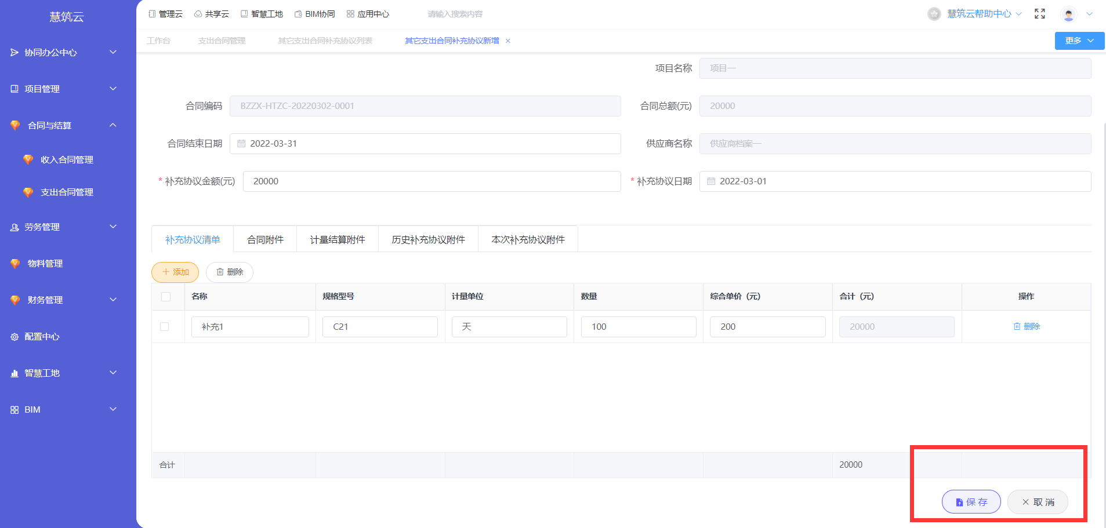1106x528 pixels.
Task: Click the 保存 button
Action: coord(971,502)
